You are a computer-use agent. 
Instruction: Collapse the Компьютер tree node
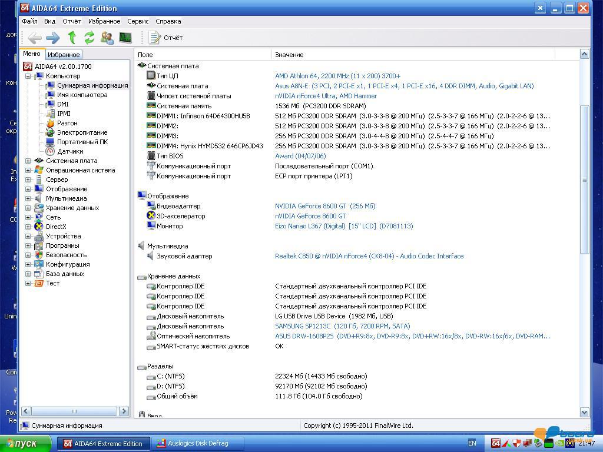[28, 76]
